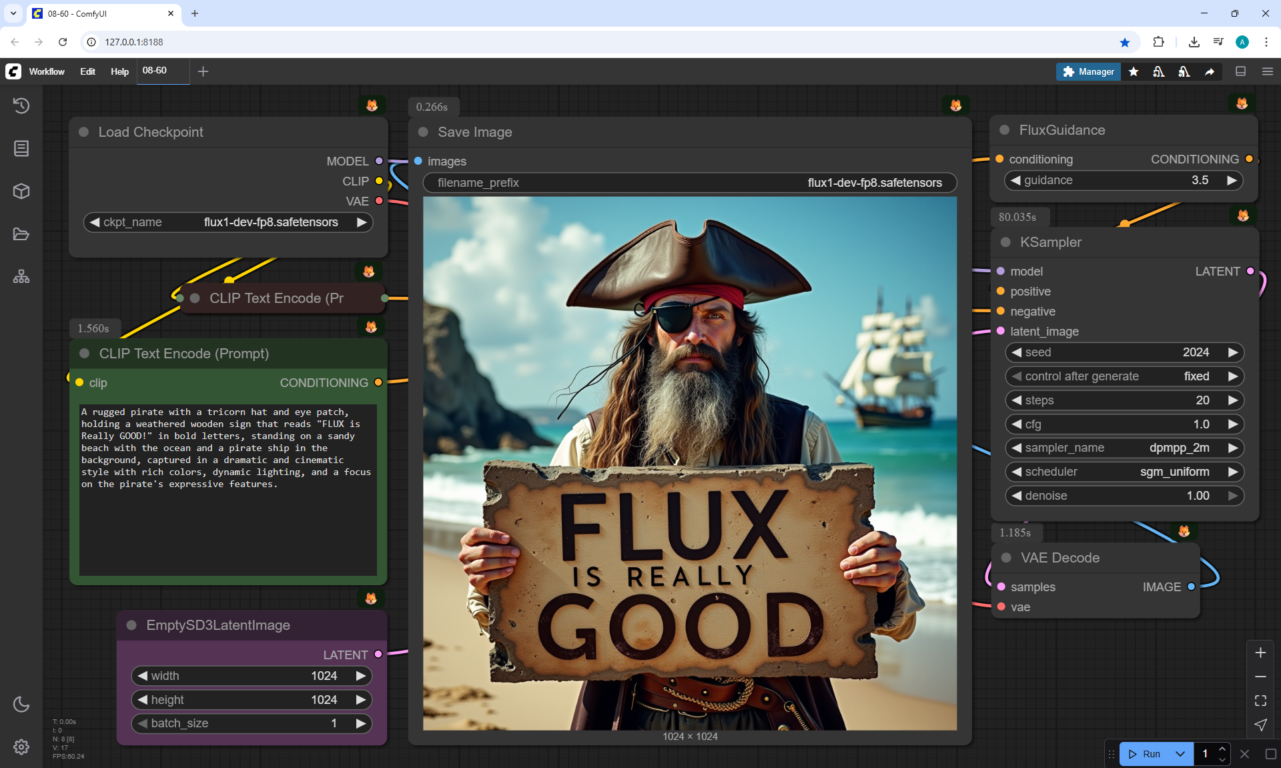Viewport: 1281px width, 768px height.
Task: Click the fit view icon
Action: 1260,701
